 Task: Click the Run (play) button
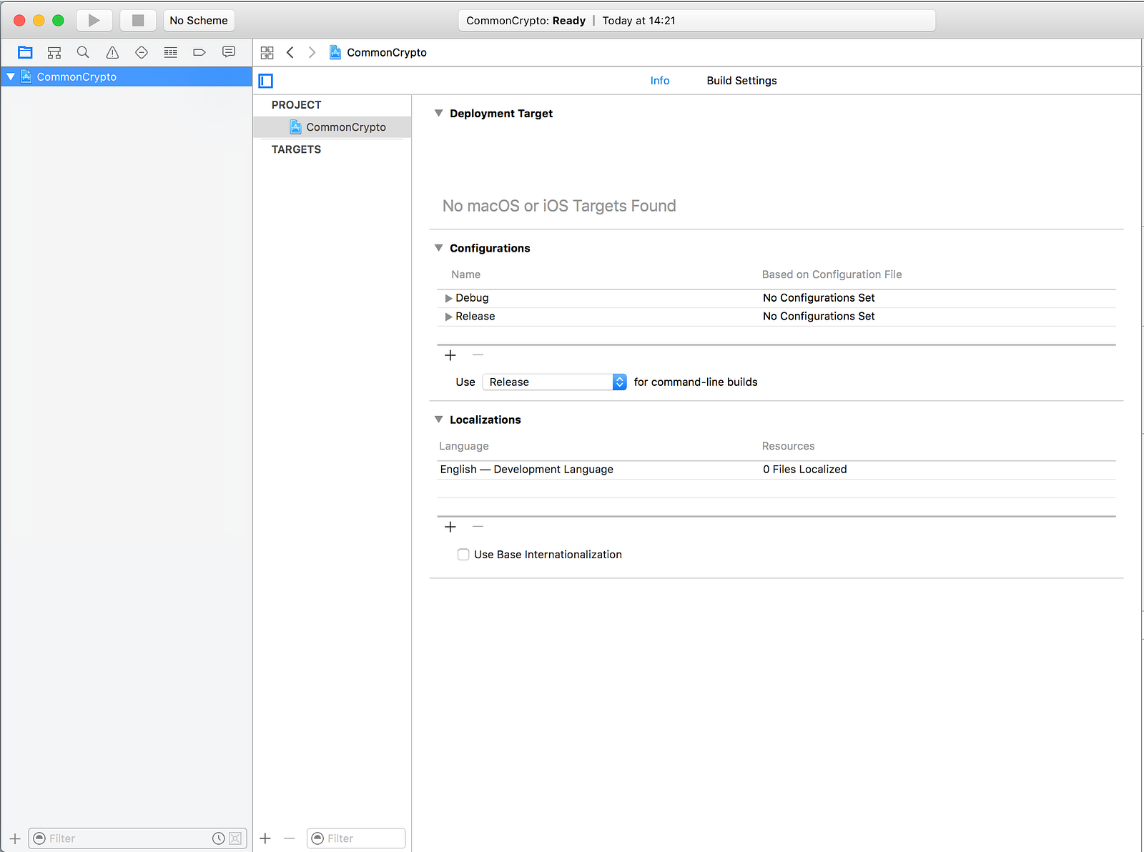[94, 21]
